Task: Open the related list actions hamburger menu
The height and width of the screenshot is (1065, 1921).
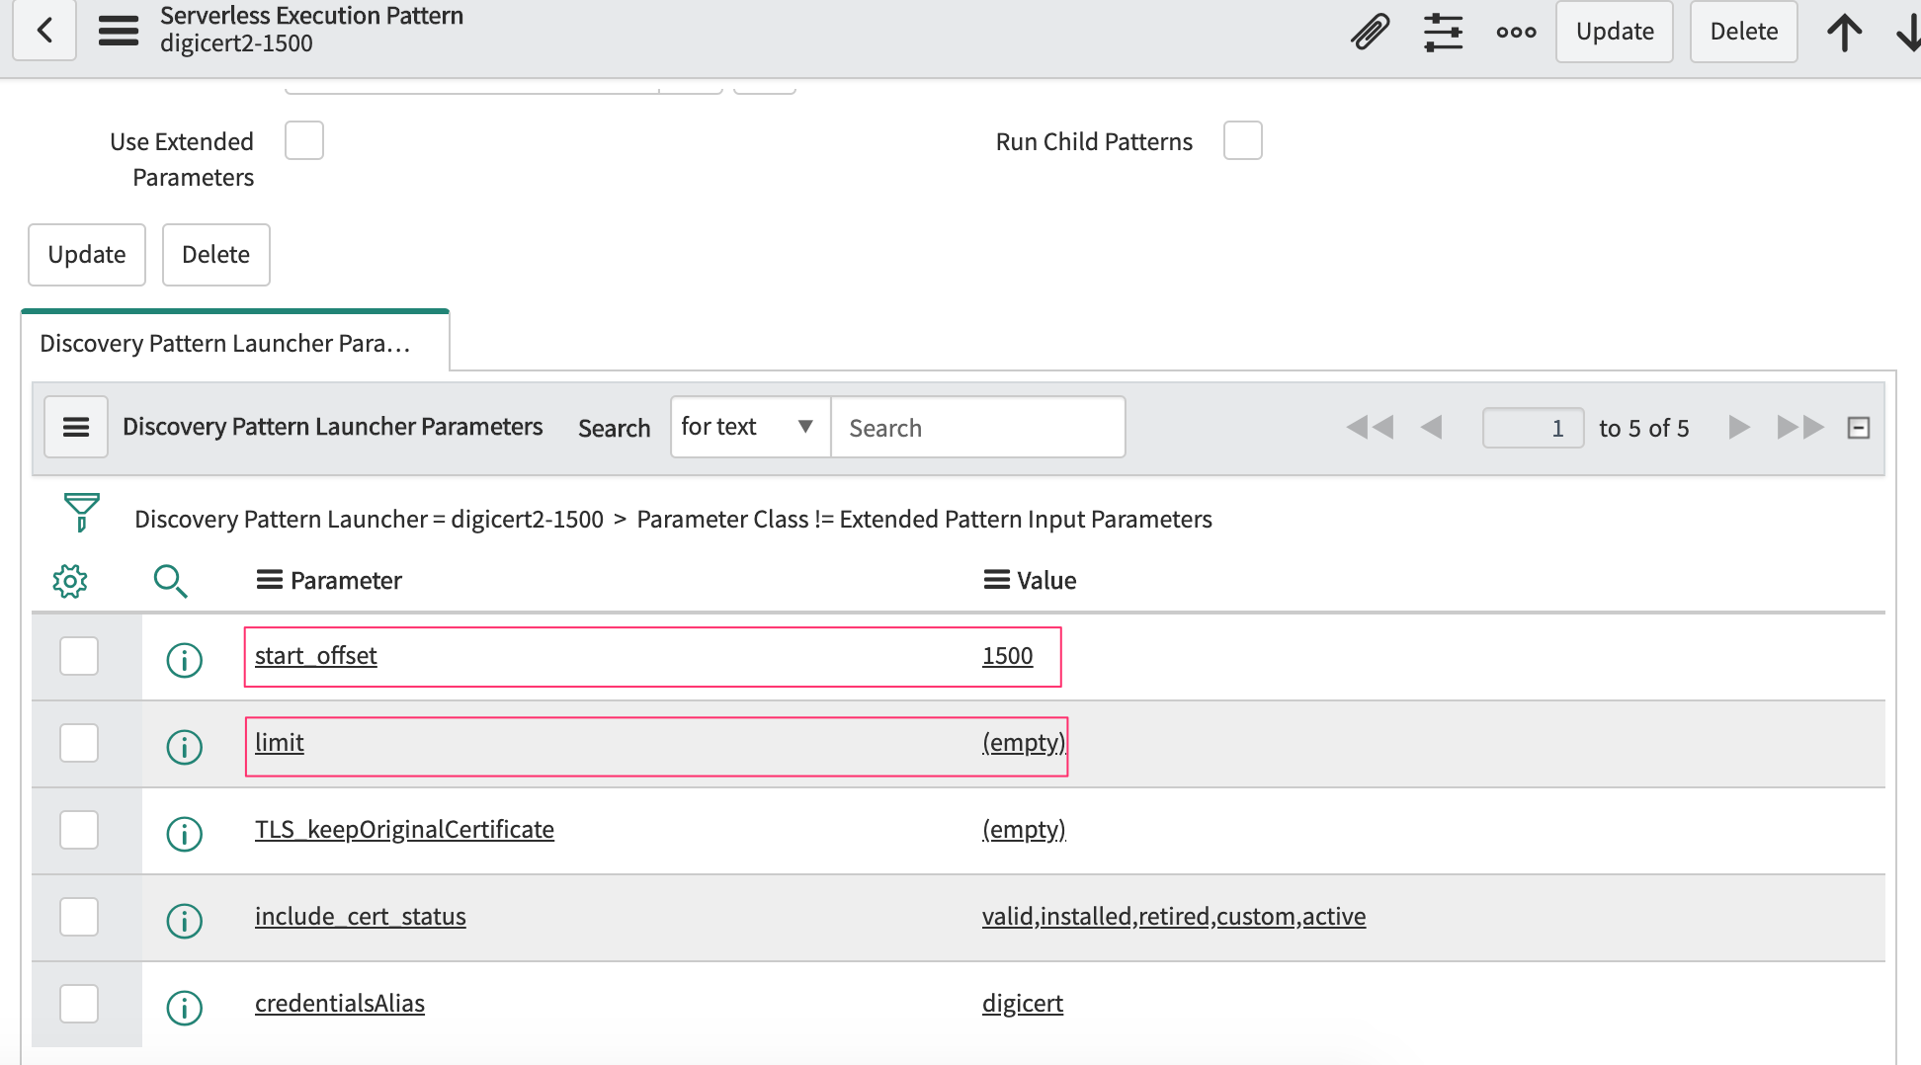Action: tap(76, 427)
